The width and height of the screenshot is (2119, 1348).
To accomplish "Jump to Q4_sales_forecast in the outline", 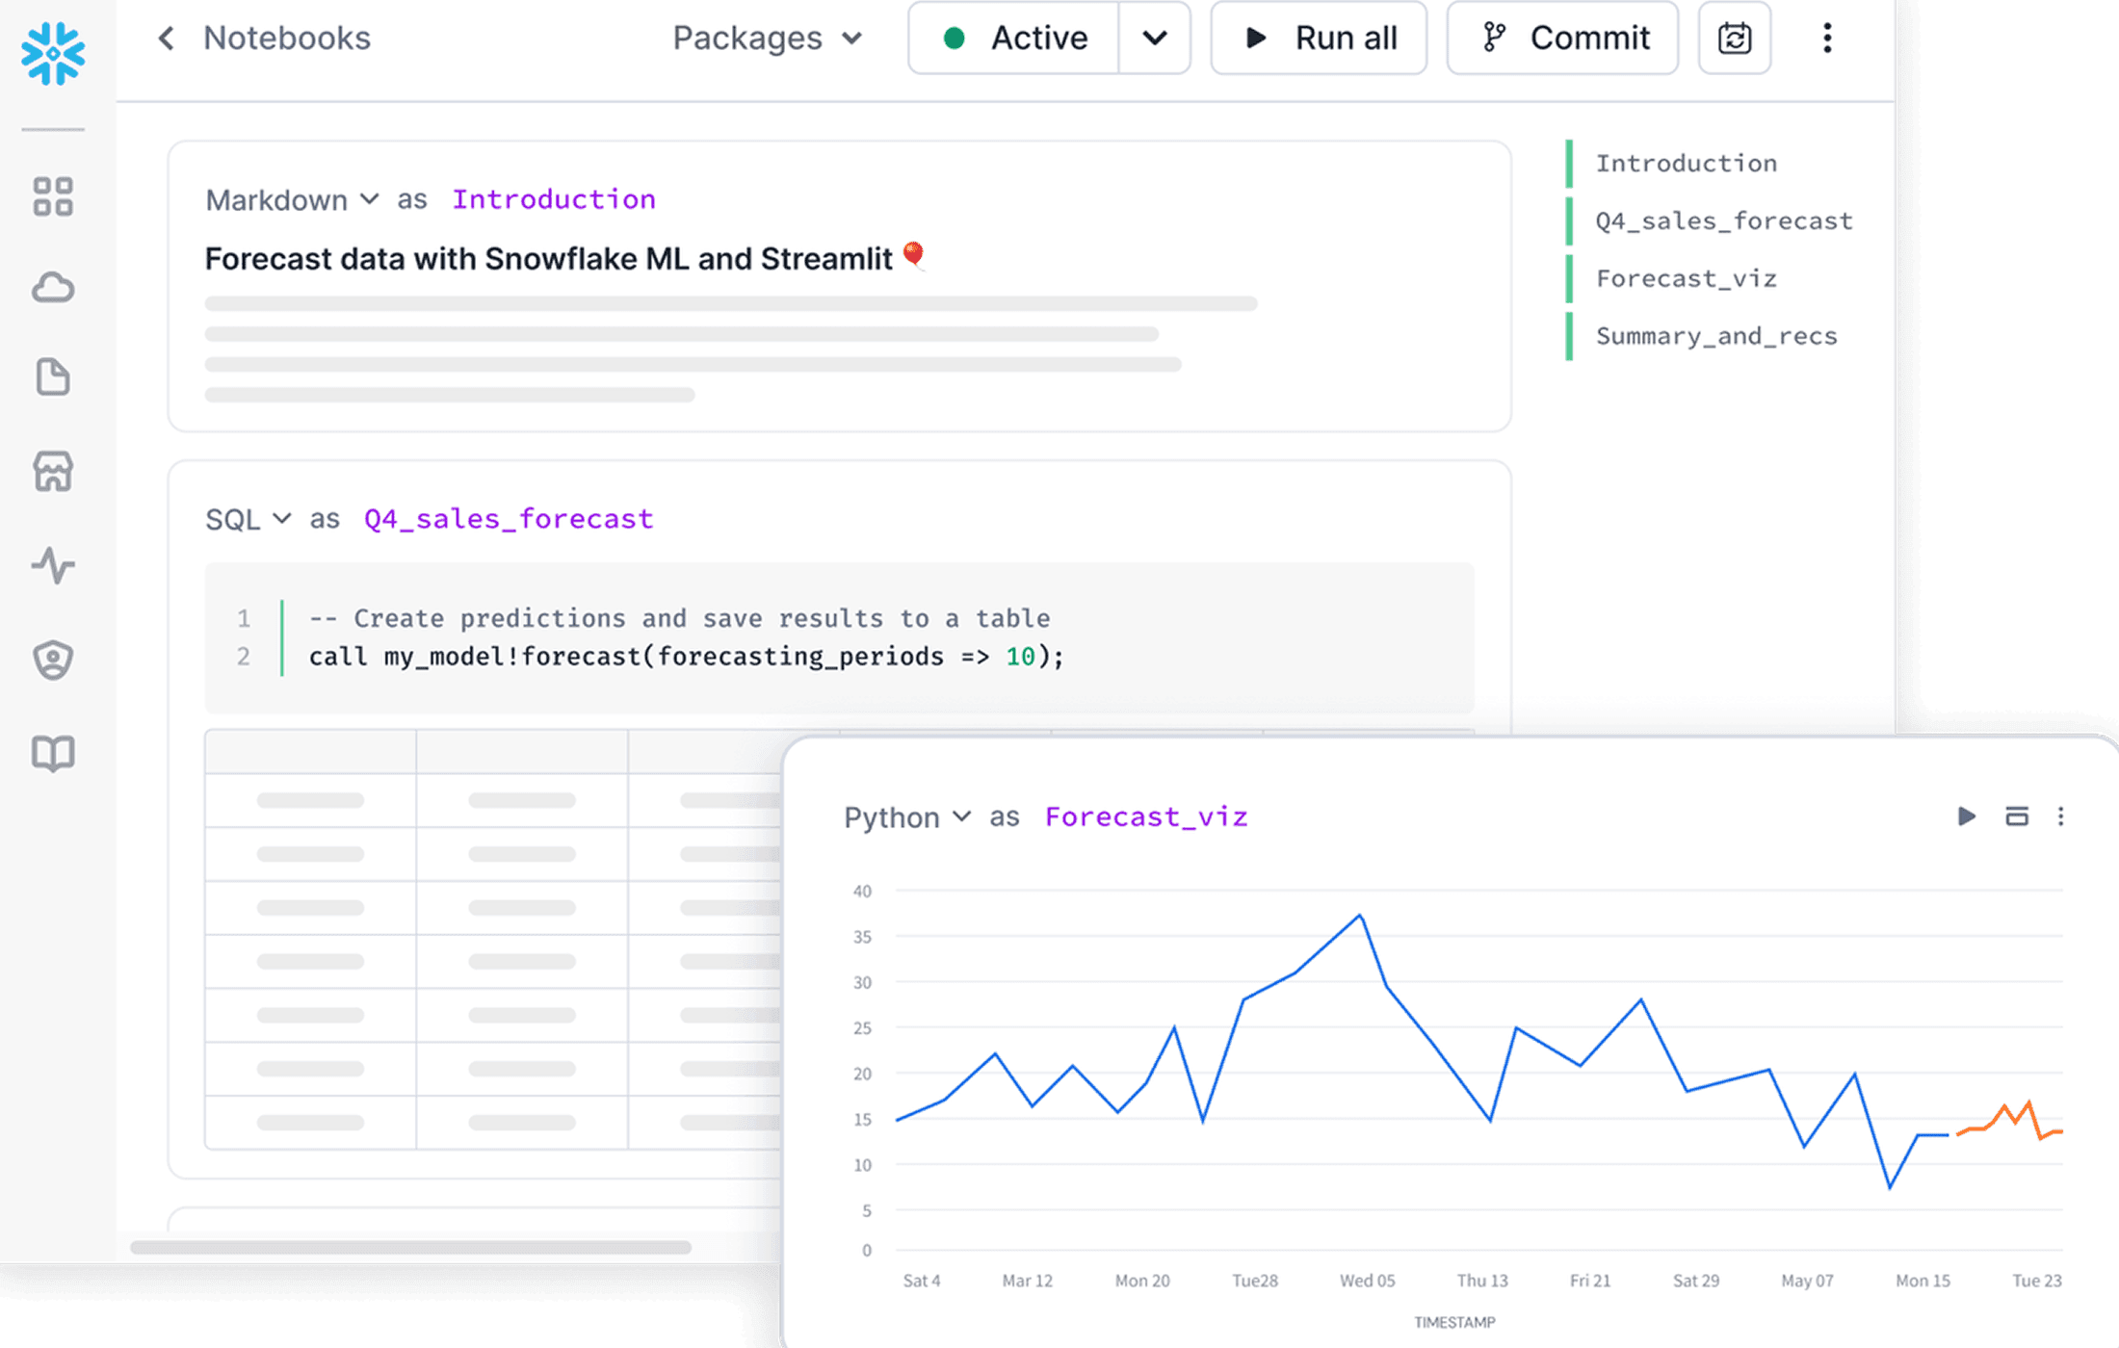I will [1723, 220].
